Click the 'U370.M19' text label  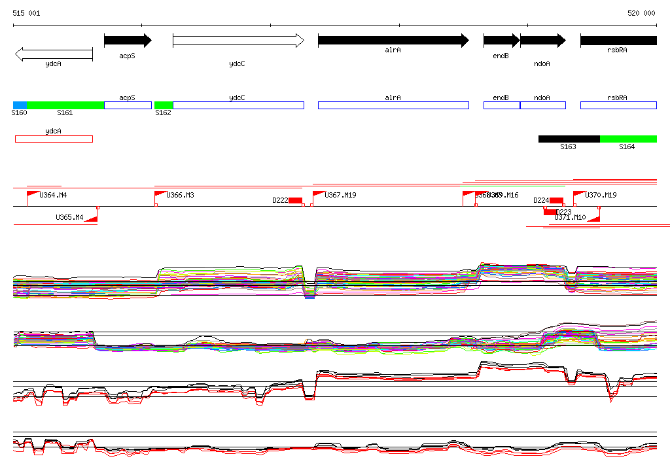click(x=601, y=196)
